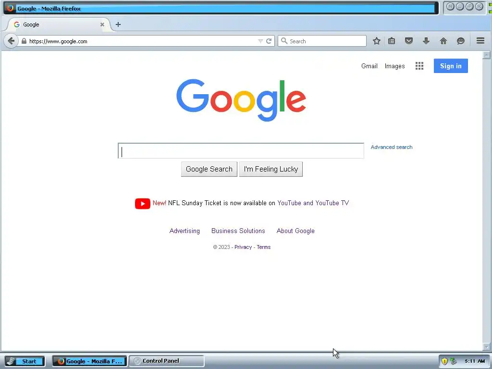Open the downloads arrow icon
Screen dimensions: 492x369
(426, 41)
